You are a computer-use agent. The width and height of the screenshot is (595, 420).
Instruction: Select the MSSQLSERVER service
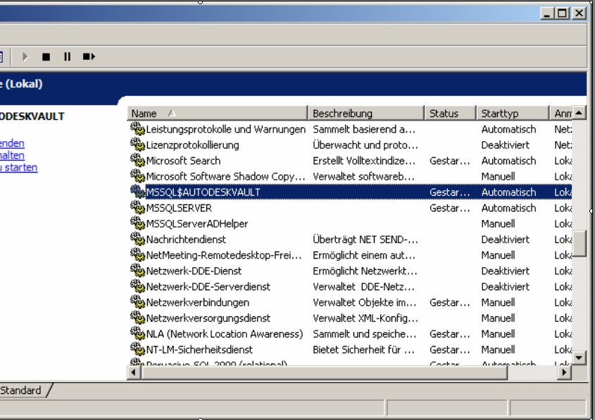click(179, 208)
